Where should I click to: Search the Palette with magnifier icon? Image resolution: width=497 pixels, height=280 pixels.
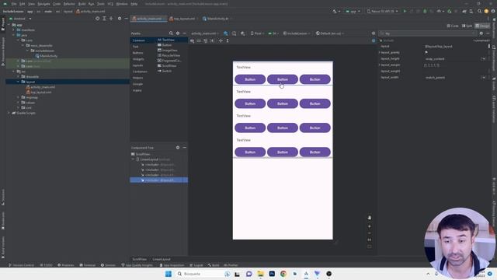(171, 33)
